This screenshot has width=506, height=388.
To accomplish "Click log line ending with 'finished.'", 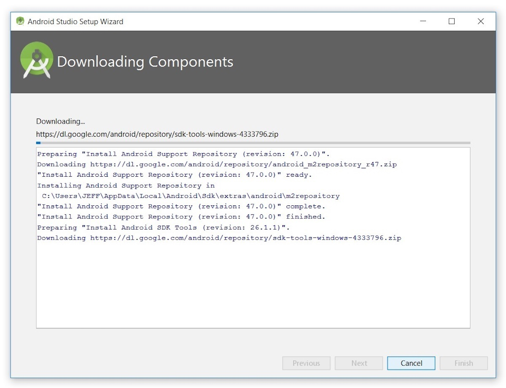I will tap(181, 217).
